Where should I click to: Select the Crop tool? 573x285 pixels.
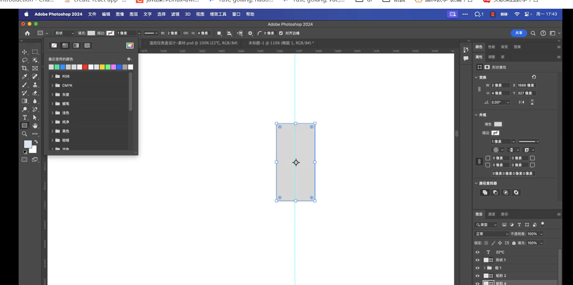[x=25, y=69]
